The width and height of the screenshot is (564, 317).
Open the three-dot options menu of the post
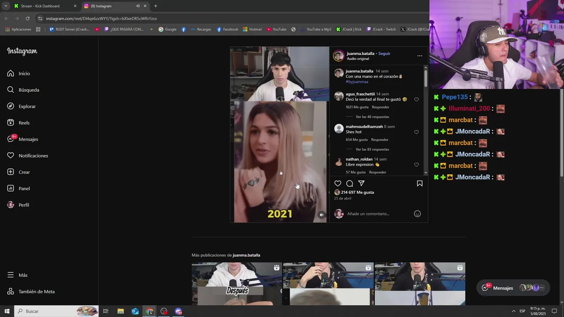pyautogui.click(x=419, y=56)
